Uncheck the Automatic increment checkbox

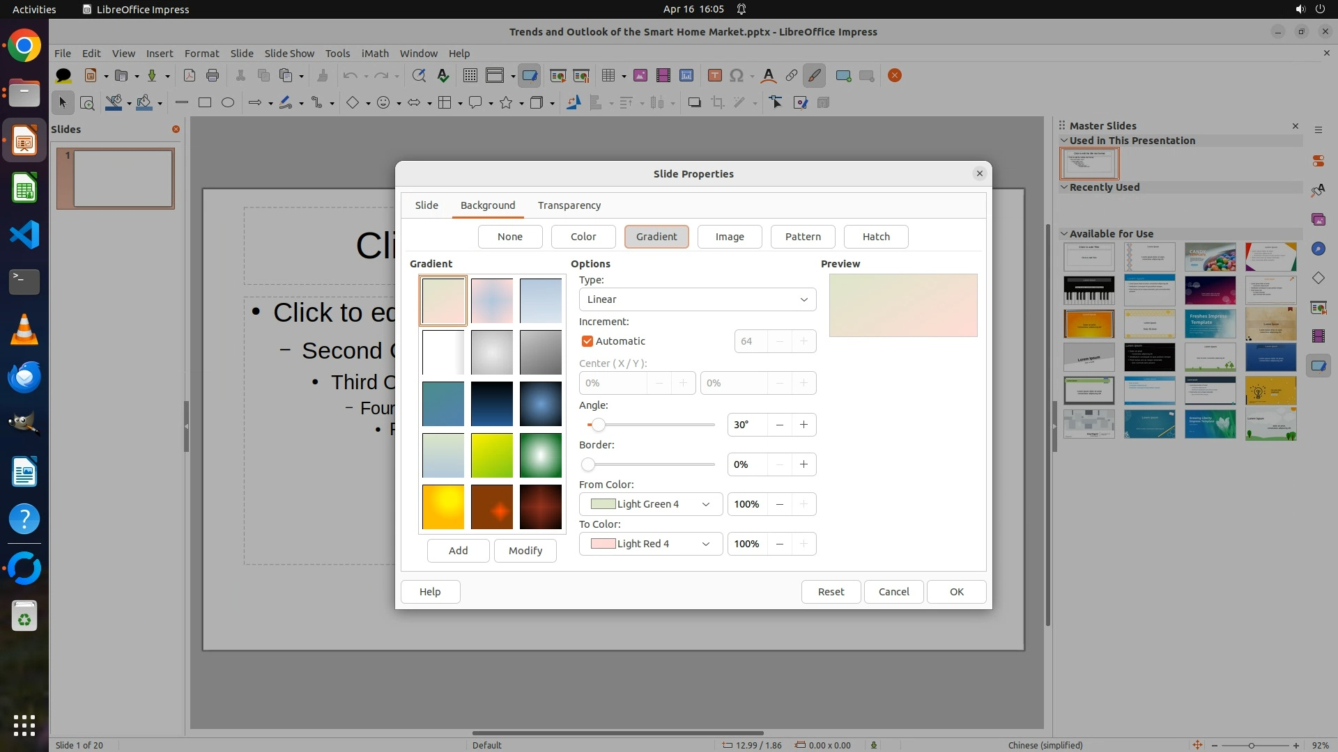587,341
